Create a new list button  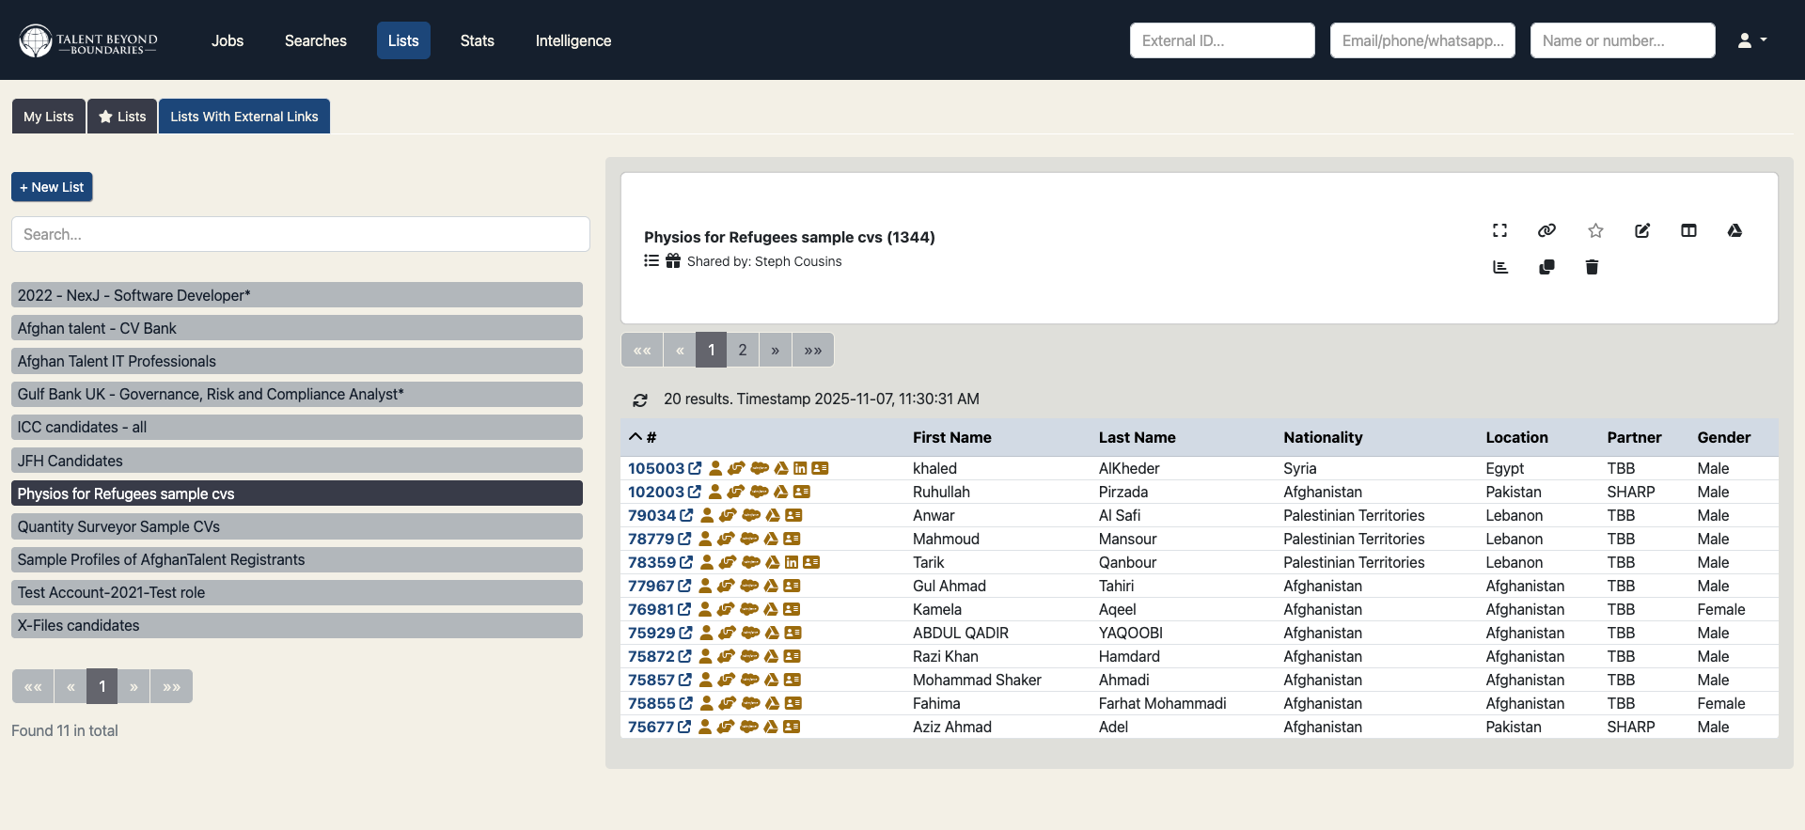click(52, 187)
